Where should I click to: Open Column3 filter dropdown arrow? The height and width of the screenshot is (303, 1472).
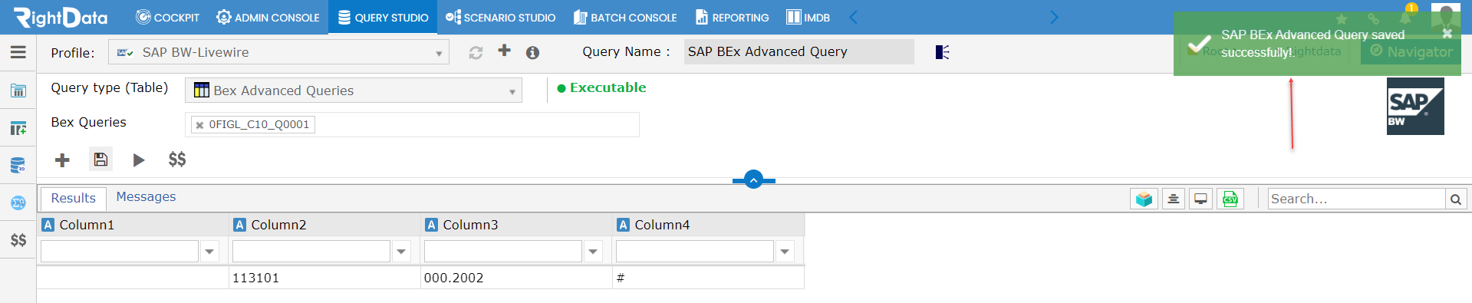pyautogui.click(x=593, y=252)
